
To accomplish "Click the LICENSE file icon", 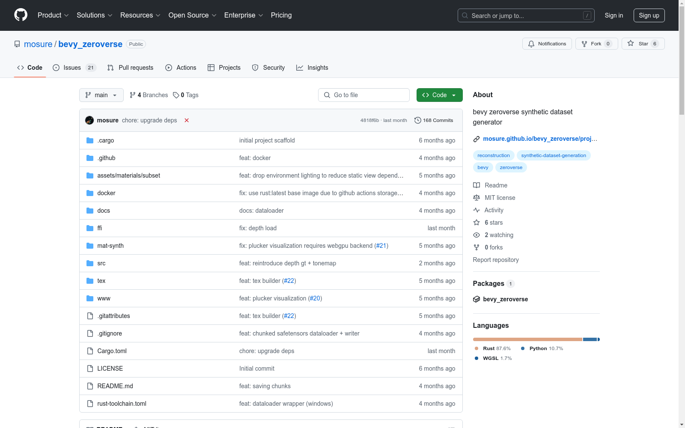I will pyautogui.click(x=90, y=369).
